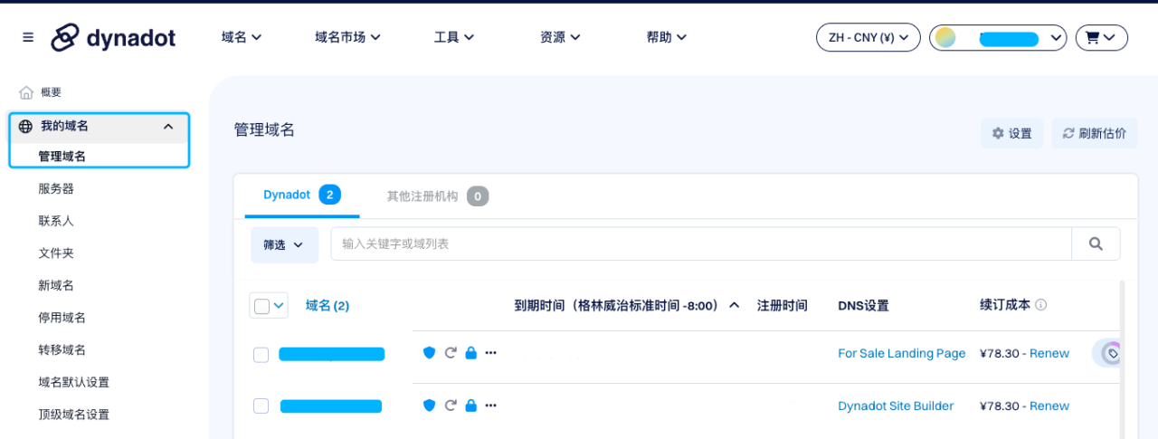Click the account avatar icon
The image size is (1158, 439).
[945, 37]
